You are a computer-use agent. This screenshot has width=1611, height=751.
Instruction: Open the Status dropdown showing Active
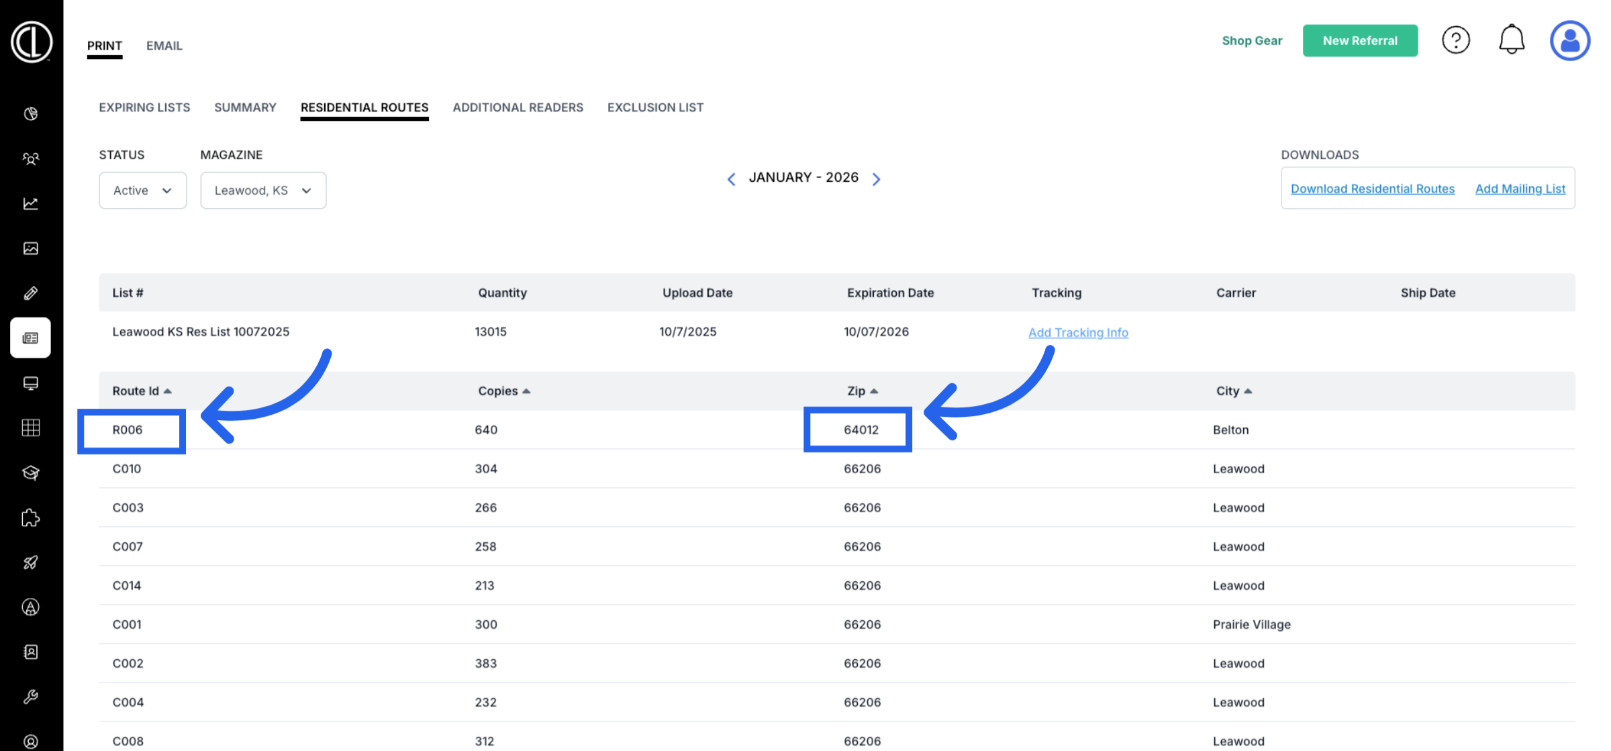(x=142, y=191)
